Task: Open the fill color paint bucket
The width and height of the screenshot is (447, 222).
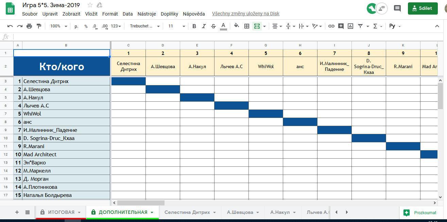Action: click(237, 26)
